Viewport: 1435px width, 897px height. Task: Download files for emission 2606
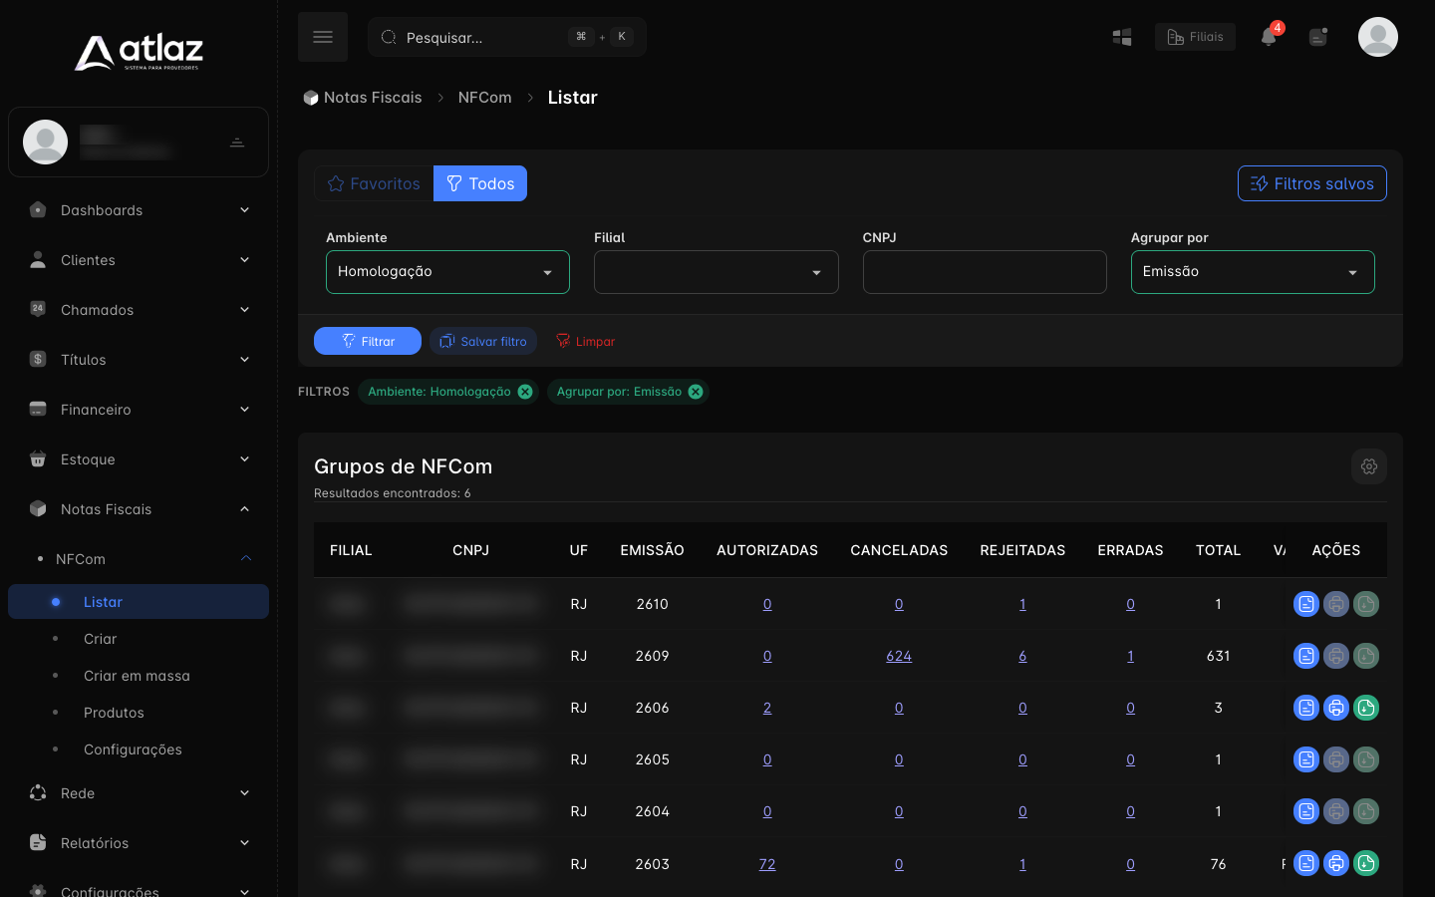(x=1365, y=708)
